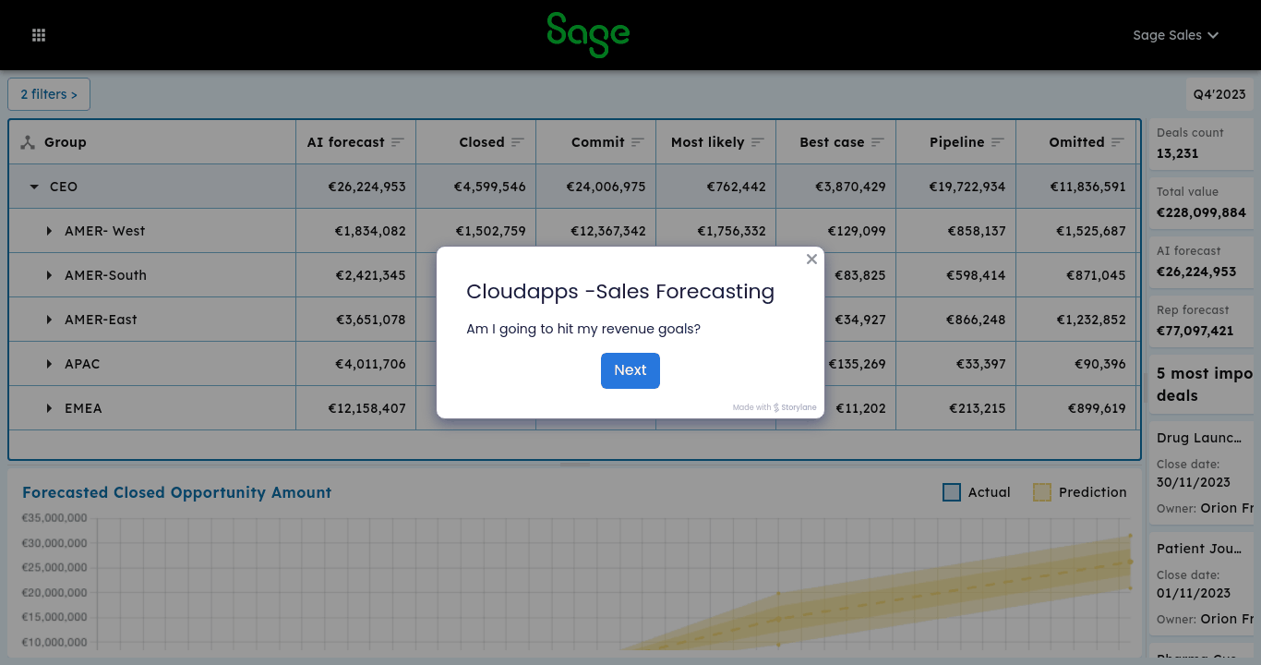Click CEO AI forecast €26,224,953 cell
This screenshot has width=1261, height=665.
click(x=356, y=187)
